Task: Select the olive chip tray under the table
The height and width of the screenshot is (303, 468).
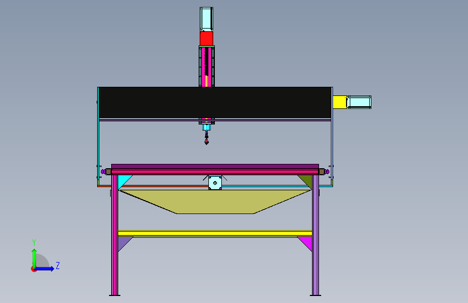Action: [x=215, y=202]
